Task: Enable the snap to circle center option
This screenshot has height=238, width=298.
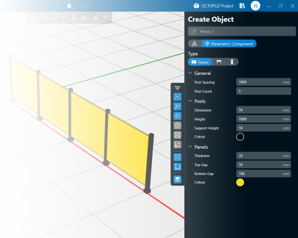Action: 177,125
